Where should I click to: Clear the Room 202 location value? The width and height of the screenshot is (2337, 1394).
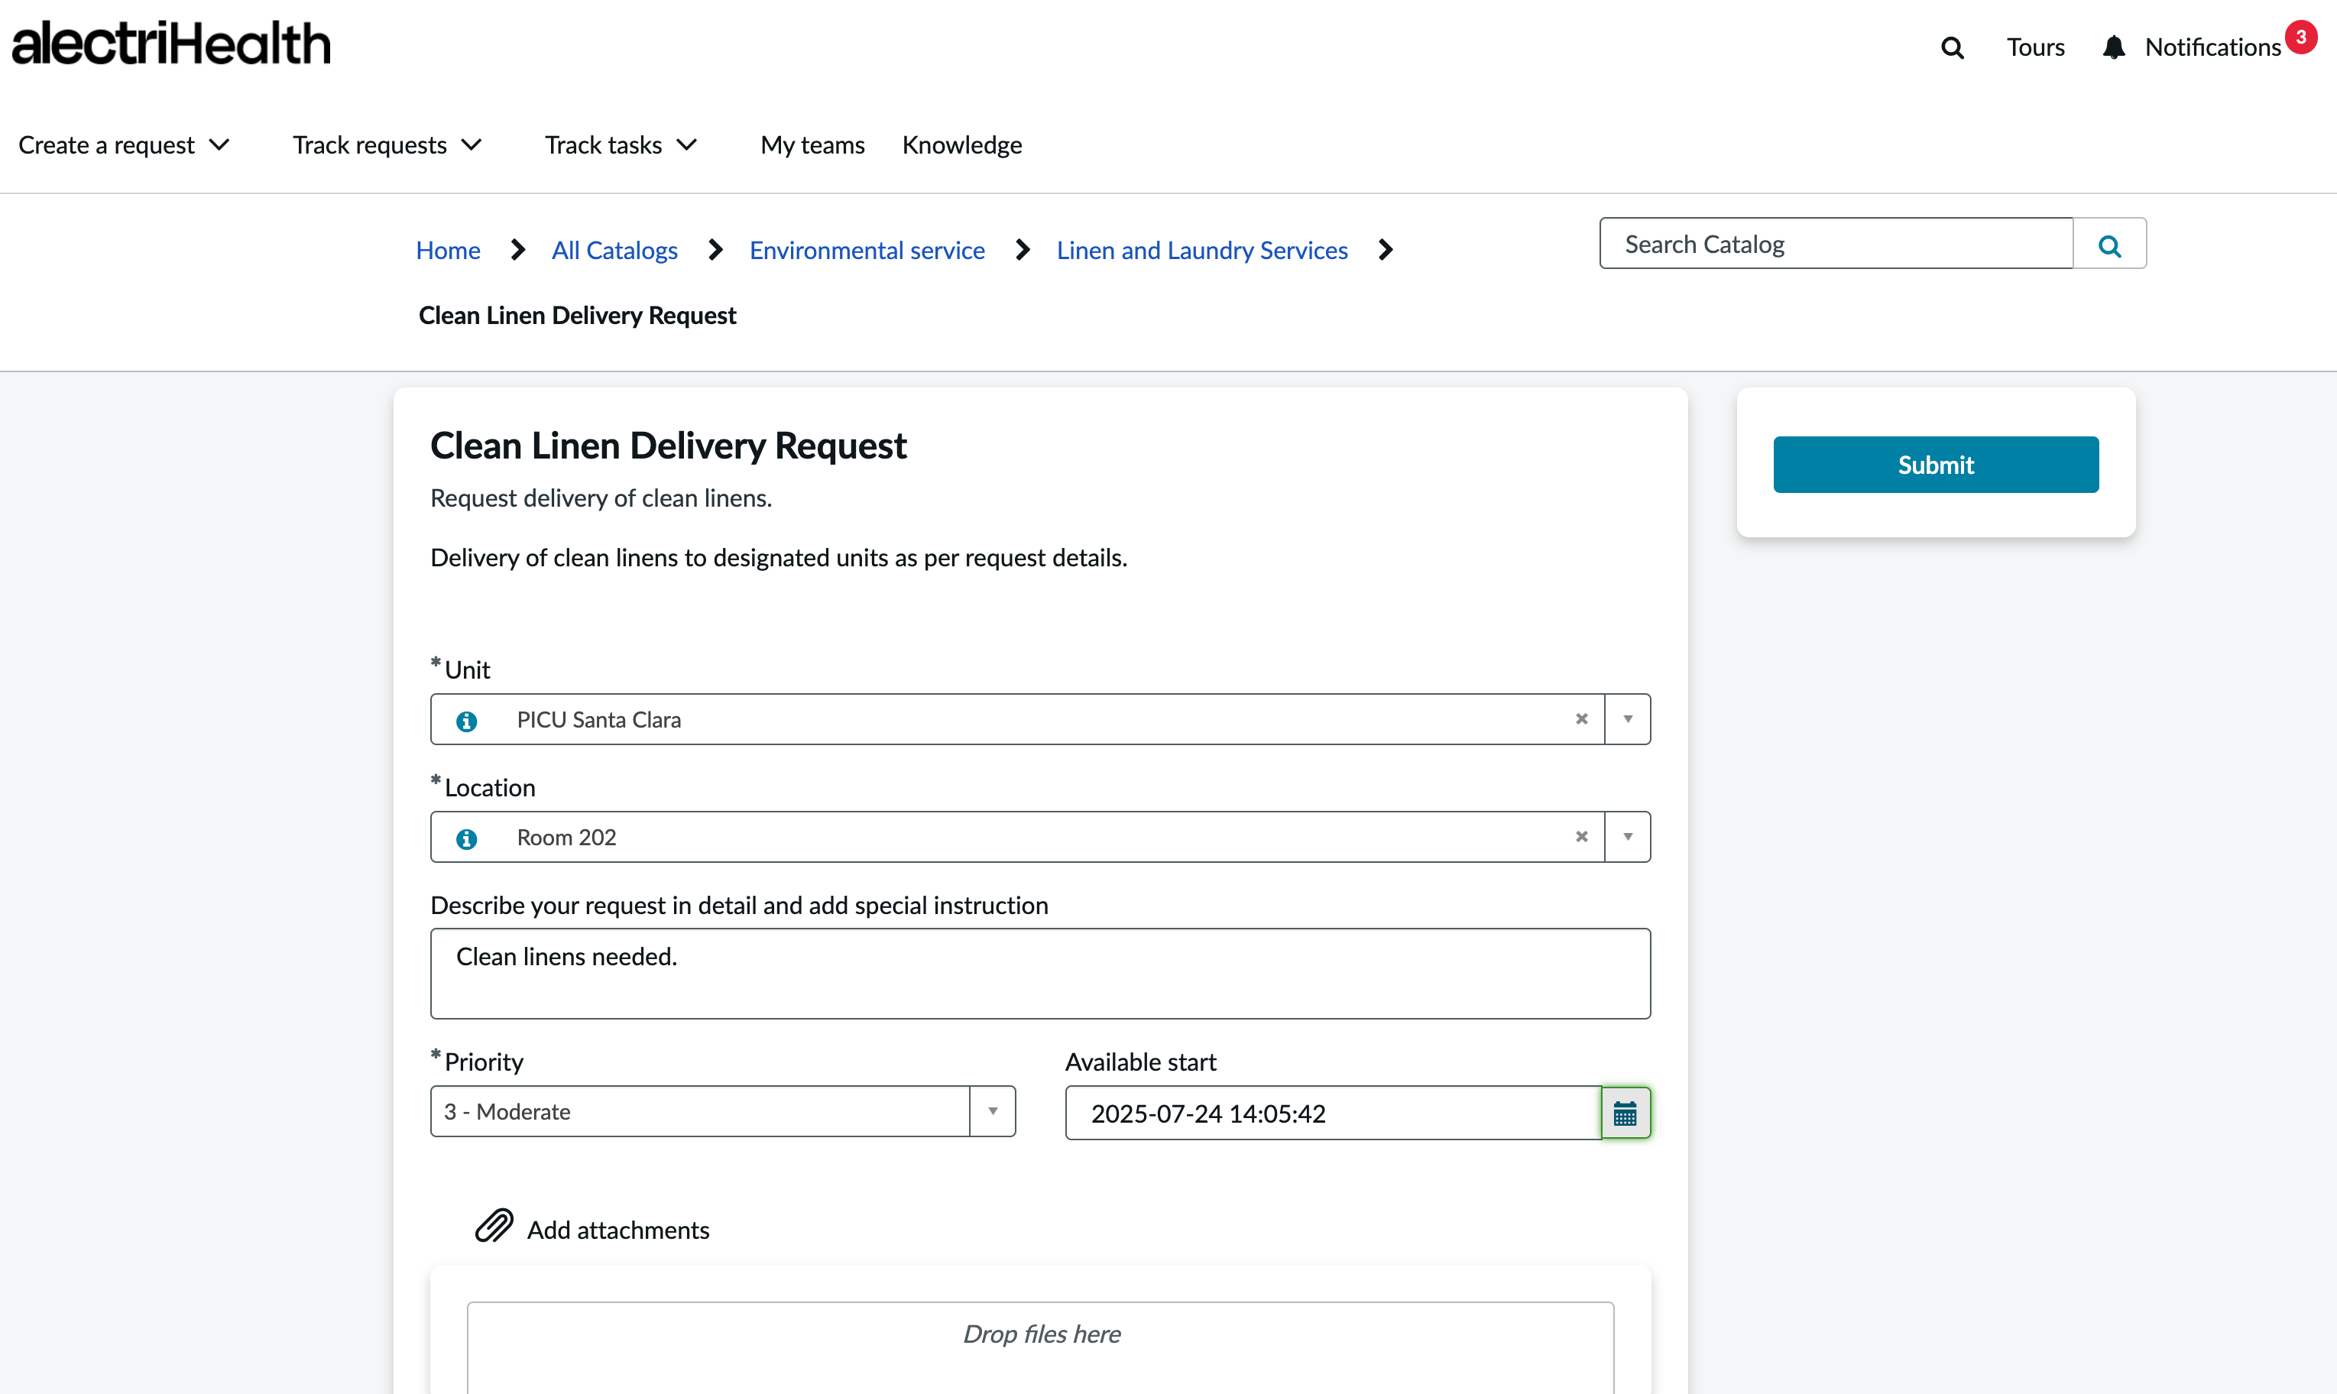pos(1582,836)
